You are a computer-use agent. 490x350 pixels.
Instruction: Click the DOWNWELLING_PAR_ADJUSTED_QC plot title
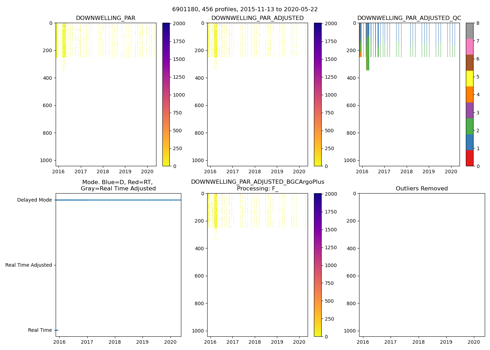point(409,18)
